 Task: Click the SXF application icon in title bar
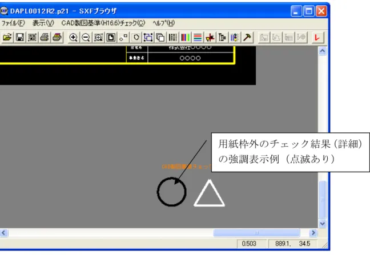(x=4, y=11)
